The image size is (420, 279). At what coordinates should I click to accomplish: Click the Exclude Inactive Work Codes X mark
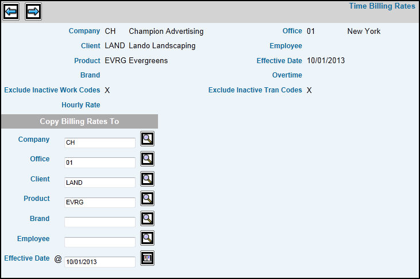coord(107,90)
